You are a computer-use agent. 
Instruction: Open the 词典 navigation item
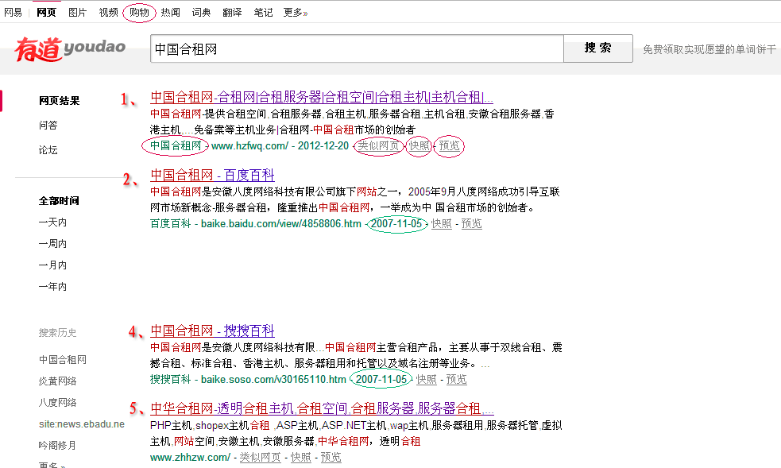pos(201,13)
